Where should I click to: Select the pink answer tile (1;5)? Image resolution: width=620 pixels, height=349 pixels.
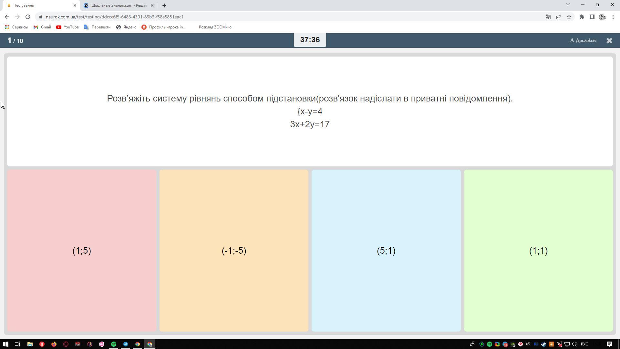pyautogui.click(x=82, y=250)
